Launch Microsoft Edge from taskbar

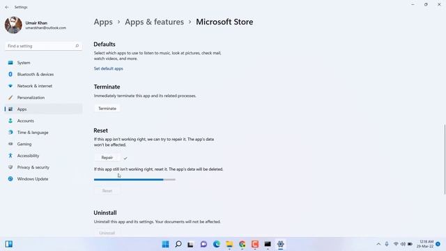[x=217, y=244]
